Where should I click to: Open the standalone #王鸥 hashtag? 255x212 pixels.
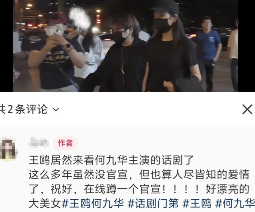click(197, 204)
